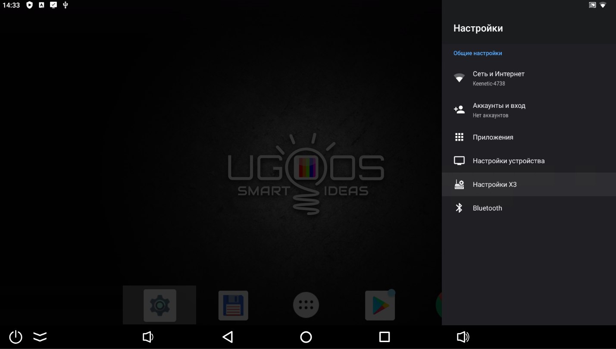616x349 pixels.
Task: Open Bluetooth settings entry
Action: point(529,208)
